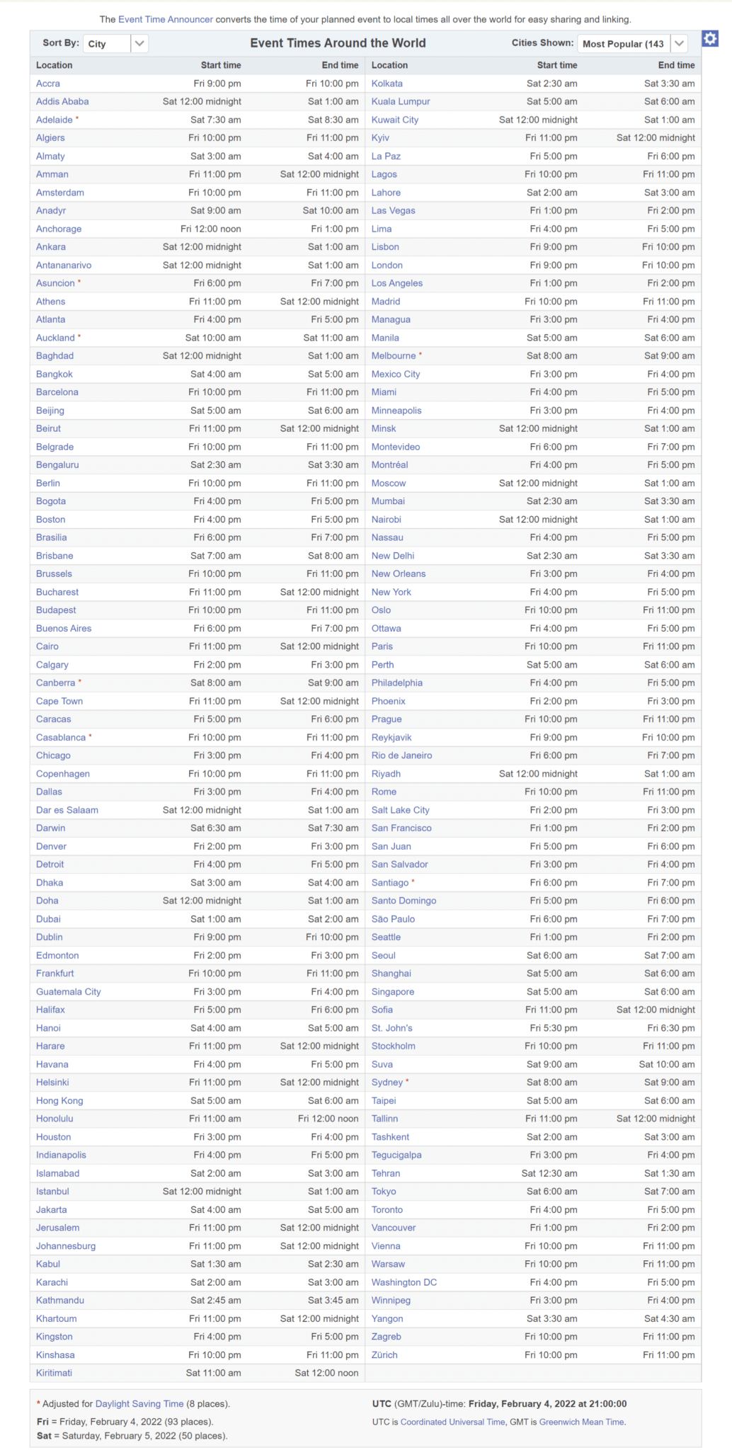Click the Kiritimati location link
This screenshot has width=732, height=1450.
54,1373
